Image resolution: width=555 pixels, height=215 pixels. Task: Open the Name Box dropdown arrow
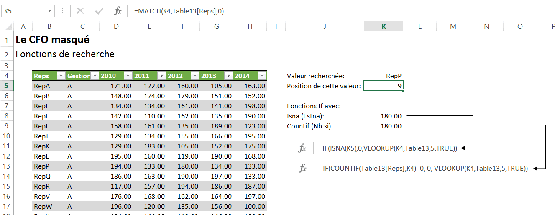click(x=50, y=11)
